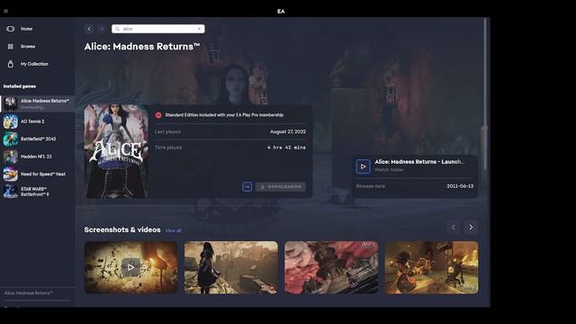
Task: Show previous screenshots with left carousel arrow
Action: tap(454, 228)
